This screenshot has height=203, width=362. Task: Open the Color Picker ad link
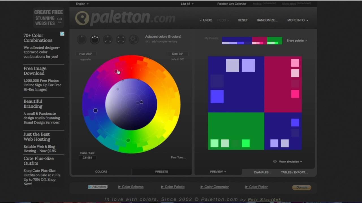click(256, 187)
